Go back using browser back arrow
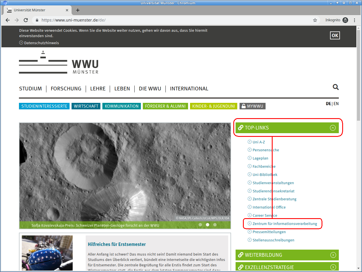The width and height of the screenshot is (362, 272). 8,20
